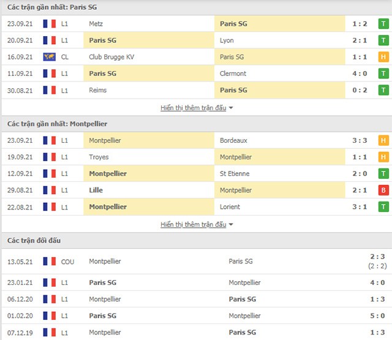Viewport: 392px width, 340px height.
Task: Open the Montpellier vs St Etienne match
Action: (196, 173)
